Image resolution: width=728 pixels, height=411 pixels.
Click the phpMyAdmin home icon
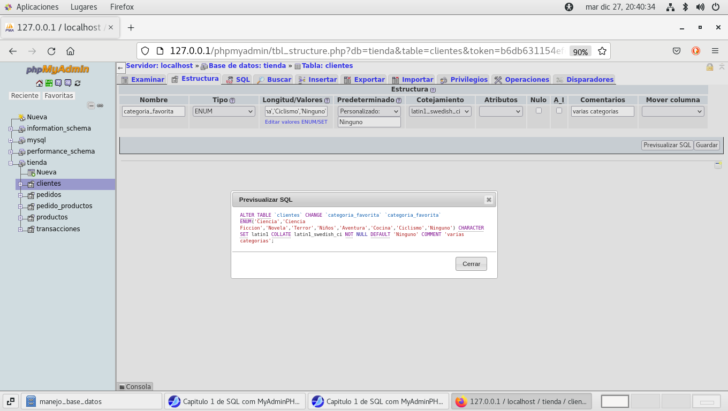[39, 83]
